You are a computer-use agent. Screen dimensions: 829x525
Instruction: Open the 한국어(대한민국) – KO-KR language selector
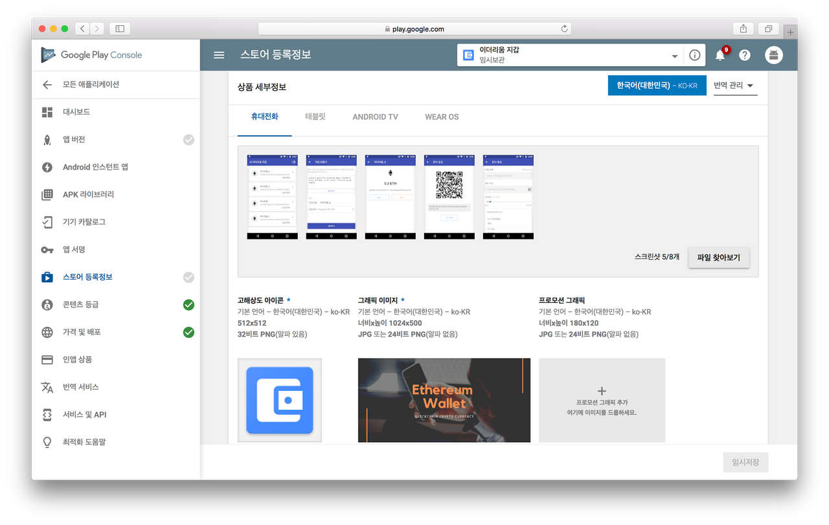pos(657,85)
